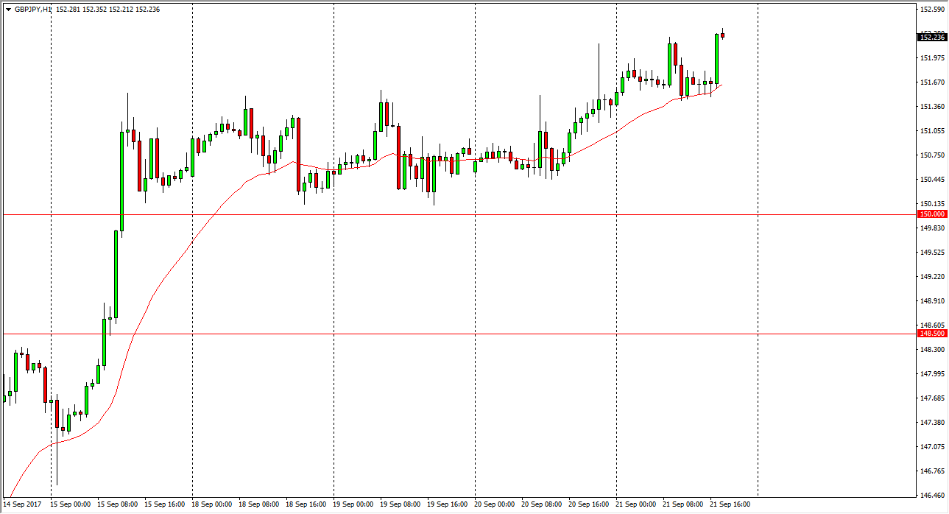Screen dimensions: 949x514
Task: Click the GBPJPY,H1 symbol label
Action: click(33, 10)
